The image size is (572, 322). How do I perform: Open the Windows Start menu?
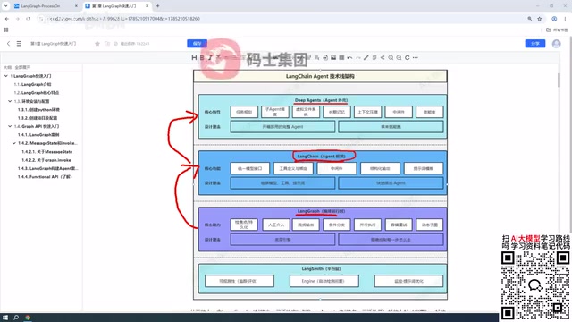[5, 318]
